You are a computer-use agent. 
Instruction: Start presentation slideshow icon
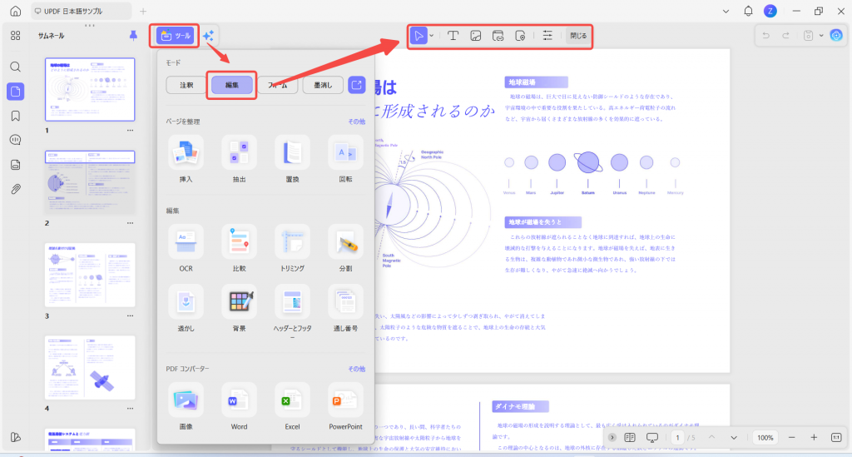pos(652,438)
